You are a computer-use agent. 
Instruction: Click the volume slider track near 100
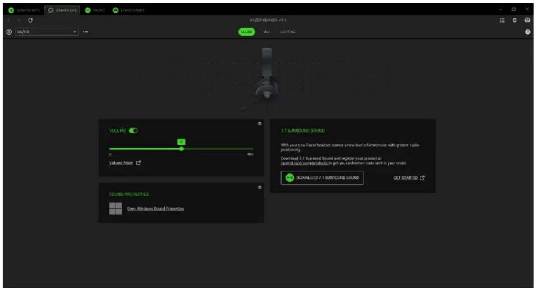point(251,149)
